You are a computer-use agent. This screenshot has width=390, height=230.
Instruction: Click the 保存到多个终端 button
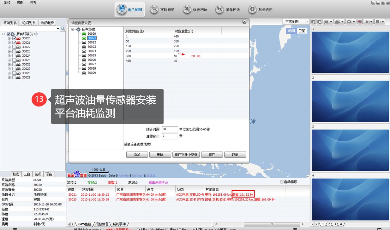186,155
